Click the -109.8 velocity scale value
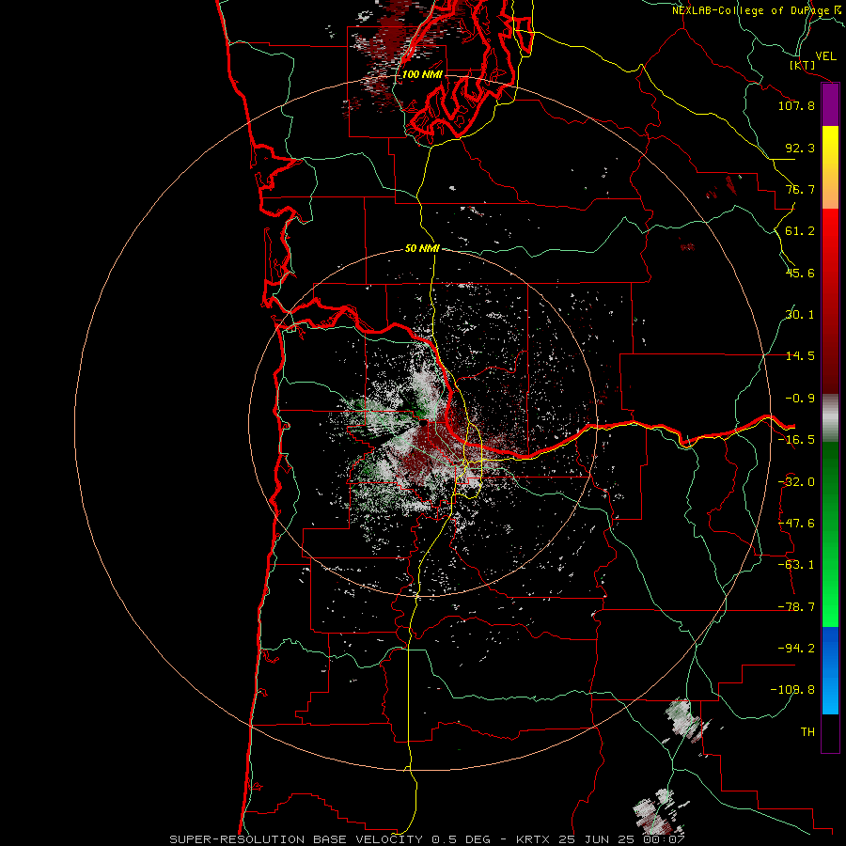846x846 pixels. click(792, 690)
